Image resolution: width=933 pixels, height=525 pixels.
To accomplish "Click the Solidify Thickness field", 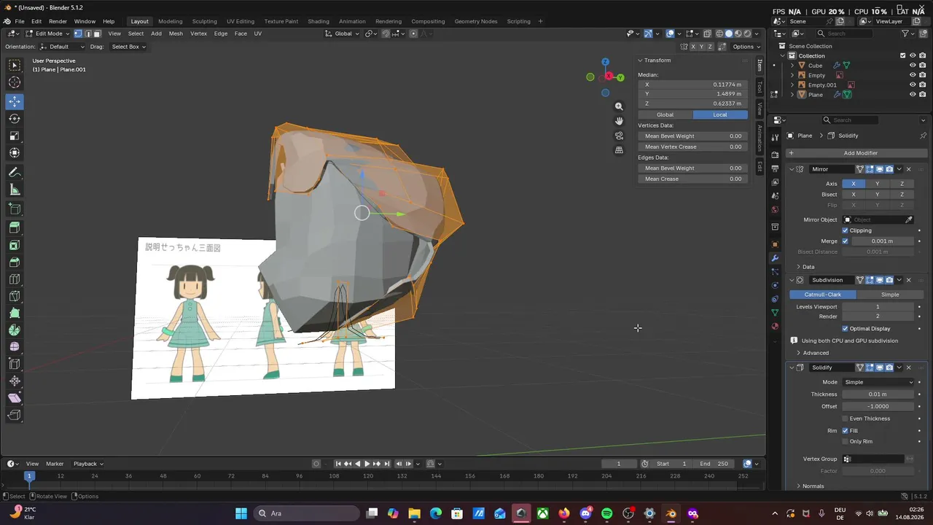I will coord(878,394).
